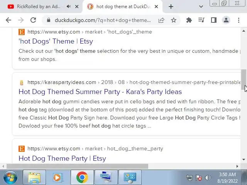Viewport: 247px width, 185px height.
Task: Click karaspartyideas.com URL breadcrumb
Action: pyautogui.click(x=134, y=82)
